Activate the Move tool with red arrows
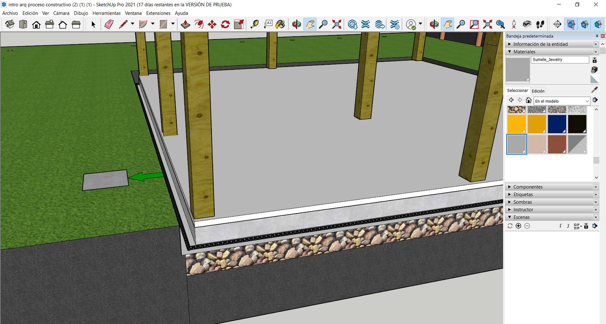The image size is (606, 324). pos(212,24)
